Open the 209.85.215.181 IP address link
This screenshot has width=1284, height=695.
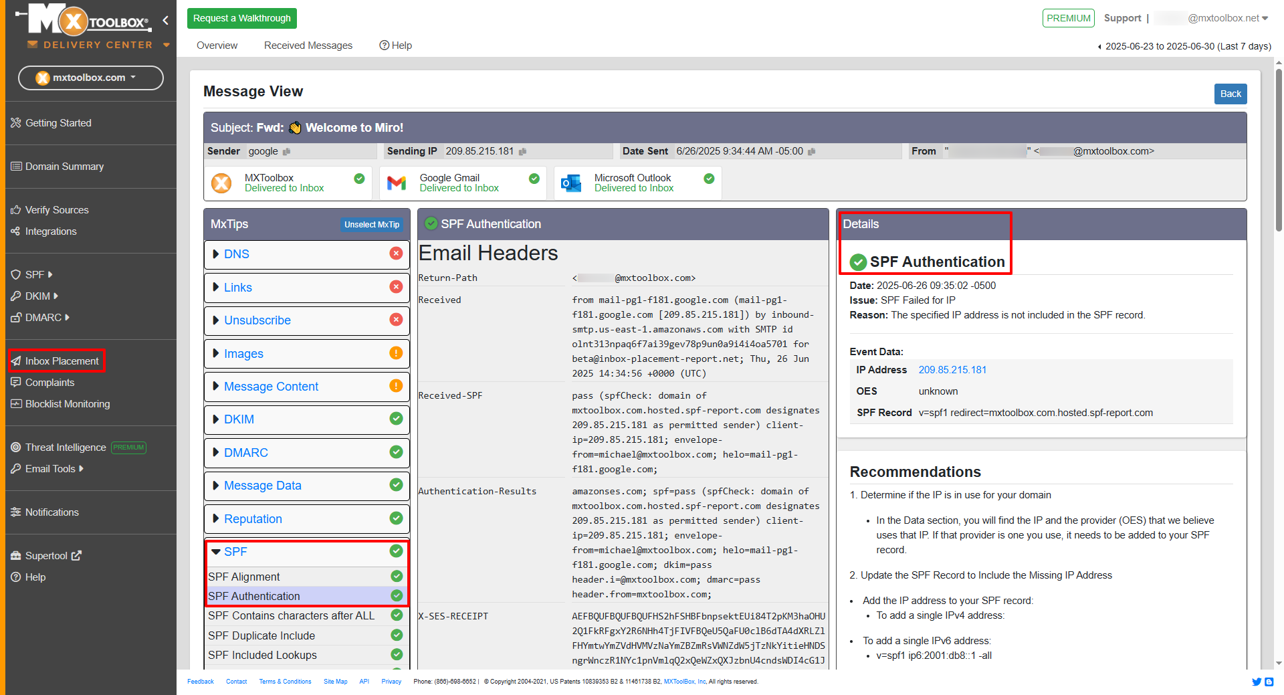(952, 370)
